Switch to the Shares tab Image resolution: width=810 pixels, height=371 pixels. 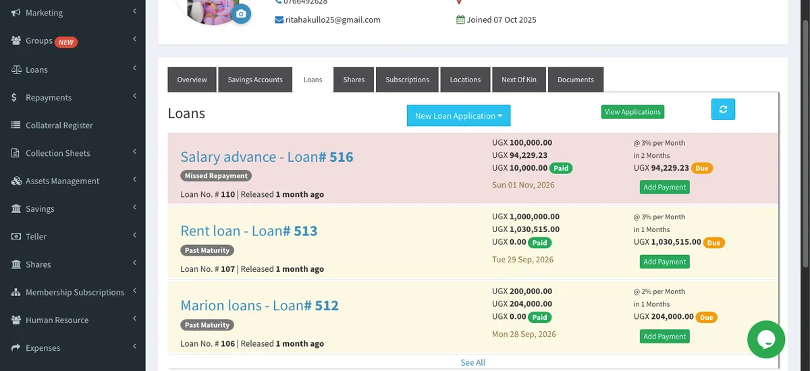tap(354, 80)
